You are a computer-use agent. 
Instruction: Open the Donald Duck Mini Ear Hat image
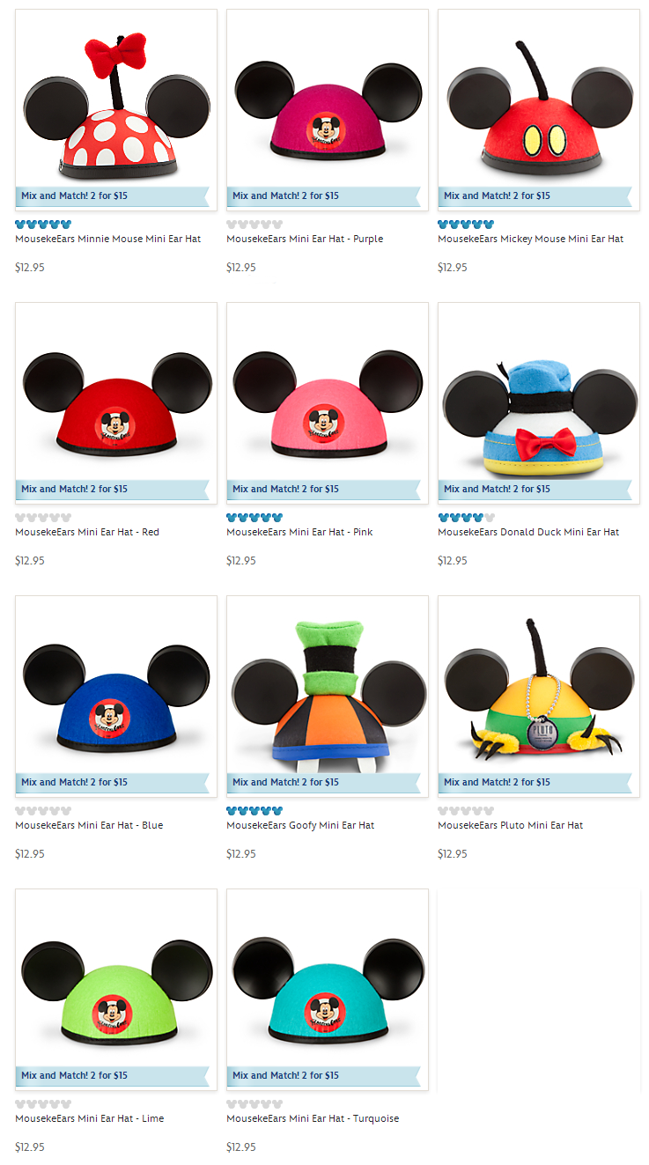[539, 403]
